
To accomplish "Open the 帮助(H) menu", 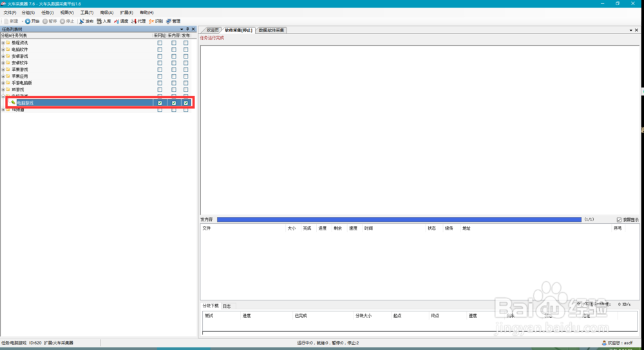I will point(147,13).
